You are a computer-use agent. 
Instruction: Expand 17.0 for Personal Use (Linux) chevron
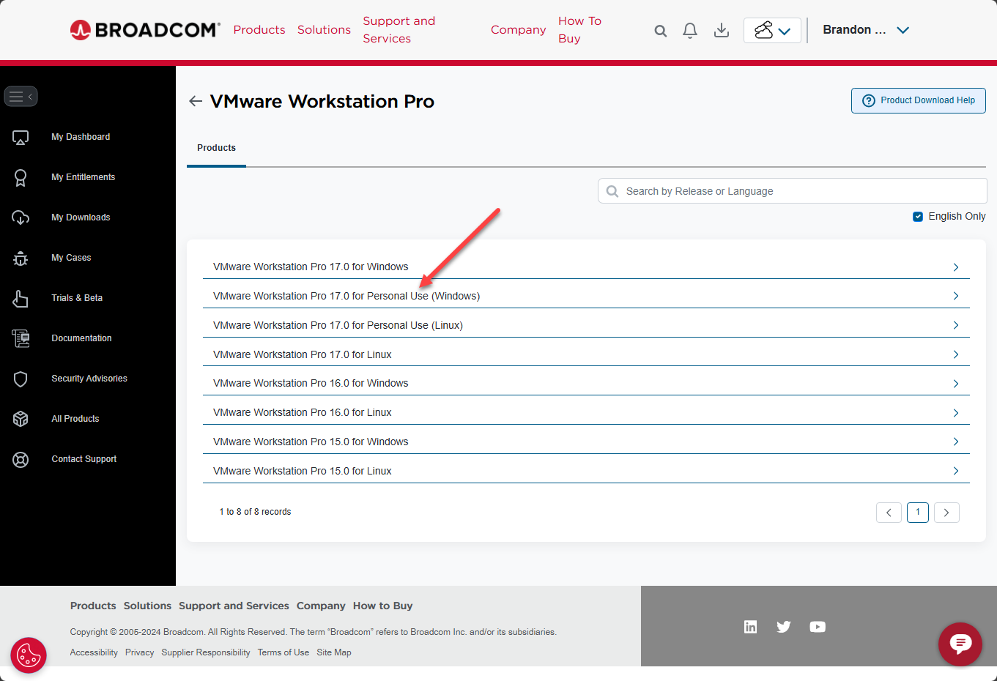click(x=956, y=325)
